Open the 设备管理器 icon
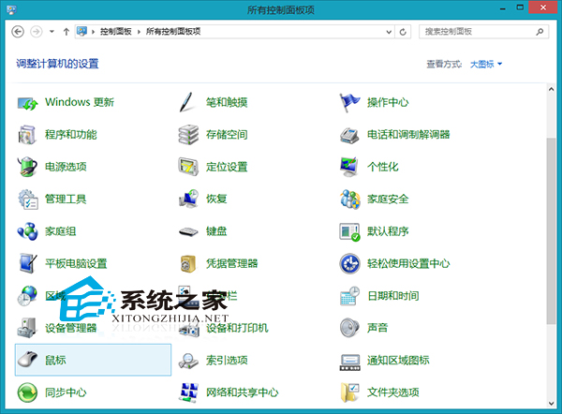Viewport: 562px width, 414px height. click(27, 328)
